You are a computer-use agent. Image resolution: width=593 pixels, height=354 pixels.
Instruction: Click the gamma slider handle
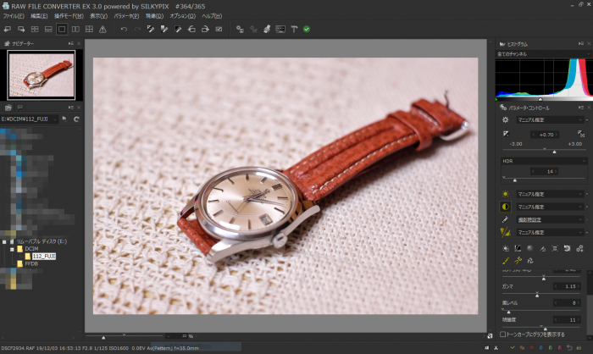coord(537,295)
